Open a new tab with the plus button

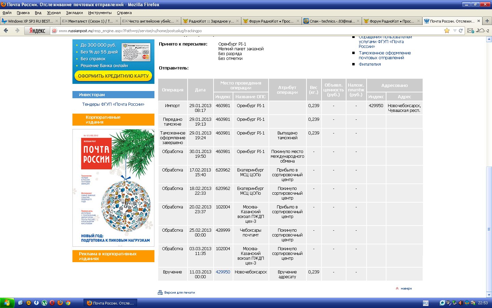(487, 21)
